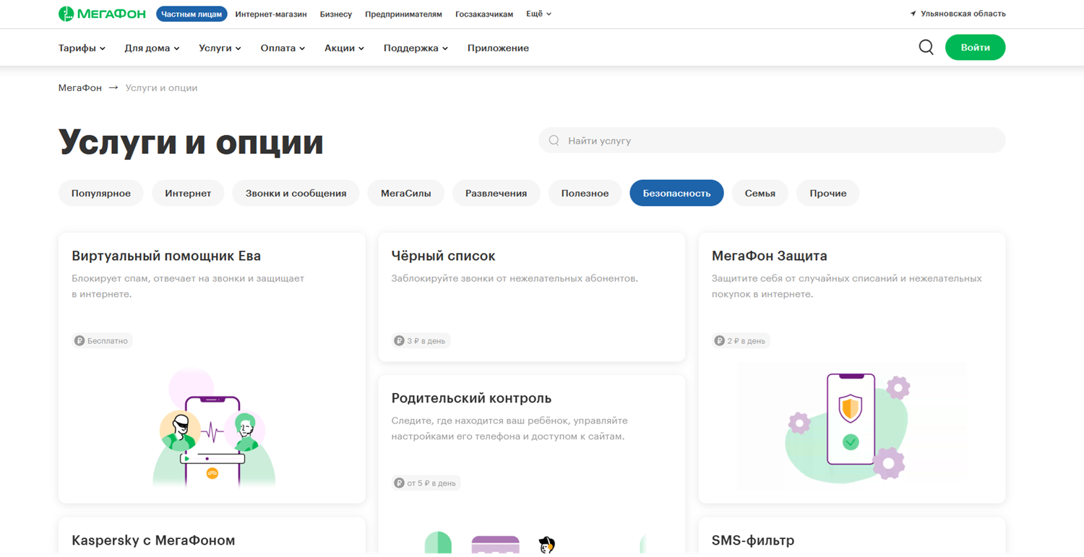This screenshot has height=557, width=1084.
Task: Open the Приложение menu item
Action: pyautogui.click(x=498, y=48)
